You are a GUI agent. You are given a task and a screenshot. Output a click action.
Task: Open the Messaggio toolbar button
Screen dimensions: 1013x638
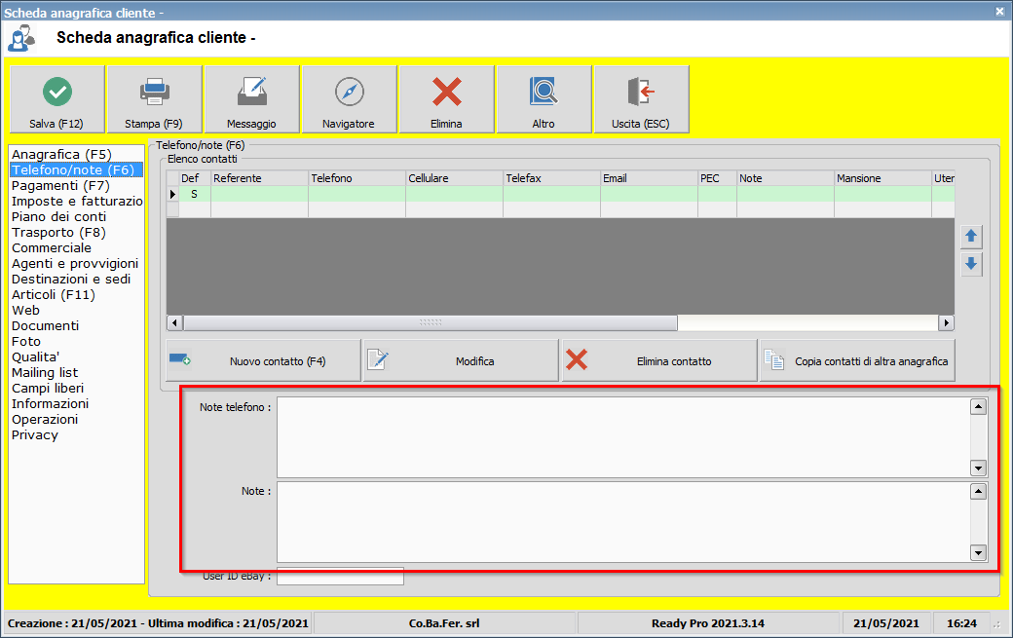252,99
